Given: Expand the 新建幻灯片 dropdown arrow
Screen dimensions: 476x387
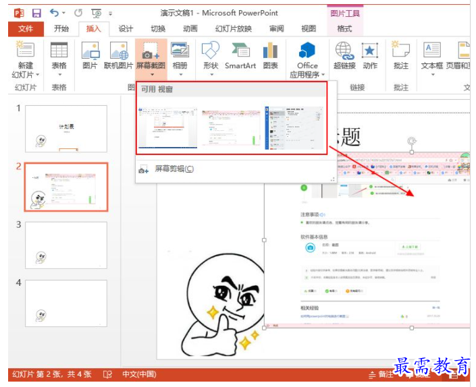Looking at the screenshot, I should 38,75.
